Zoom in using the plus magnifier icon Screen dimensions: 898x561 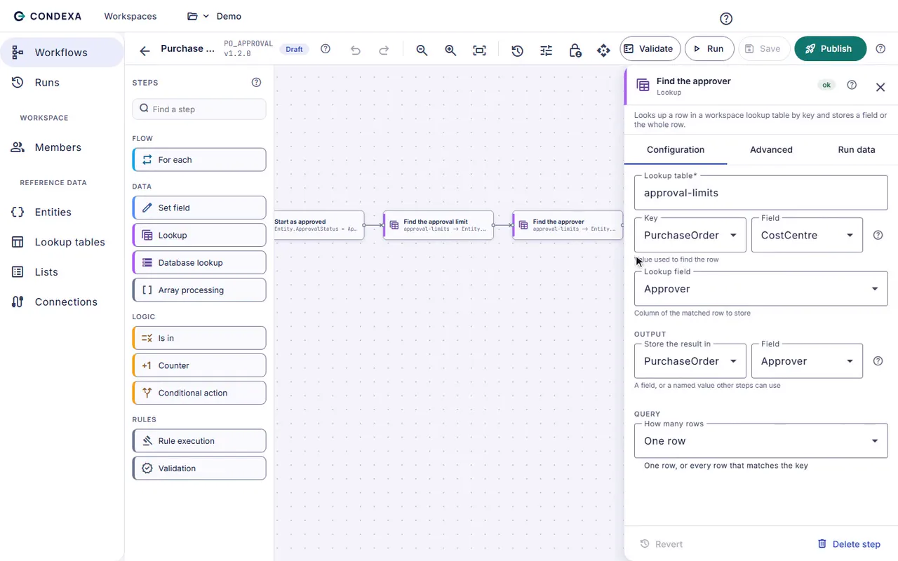pyautogui.click(x=450, y=50)
